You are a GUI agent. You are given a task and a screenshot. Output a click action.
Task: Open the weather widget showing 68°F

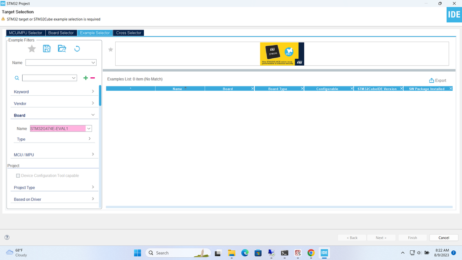pyautogui.click(x=17, y=253)
